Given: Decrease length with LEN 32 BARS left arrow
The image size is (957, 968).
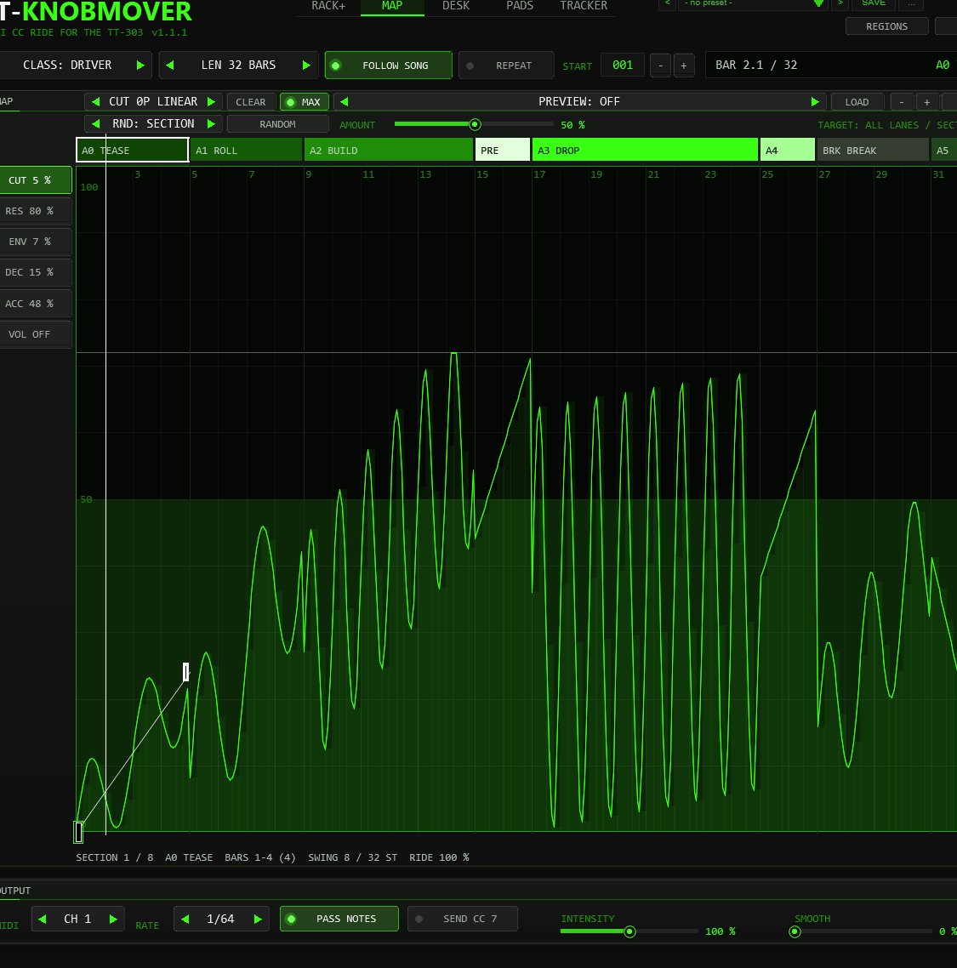Looking at the screenshot, I should (x=170, y=65).
